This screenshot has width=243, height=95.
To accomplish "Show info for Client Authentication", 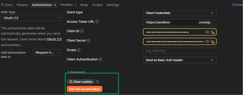I will pyautogui.click(x=101, y=59).
